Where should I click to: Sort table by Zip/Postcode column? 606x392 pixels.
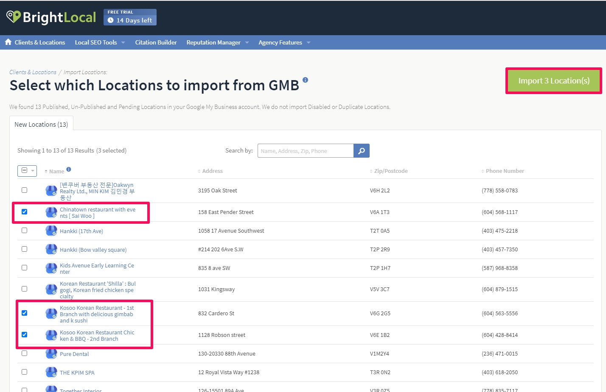click(x=389, y=171)
